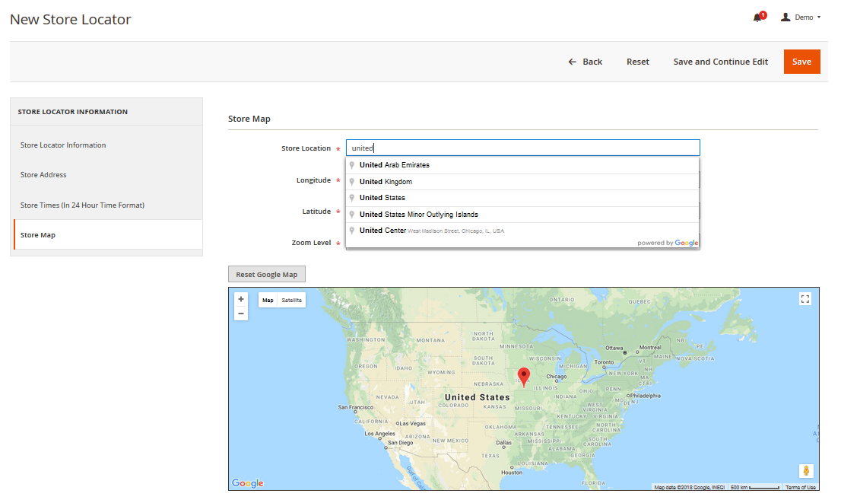The width and height of the screenshot is (841, 503).
Task: Toggle fullscreen map view icon
Action: [805, 299]
